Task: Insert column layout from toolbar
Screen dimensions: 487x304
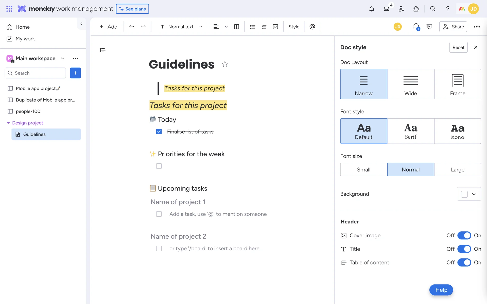Action: 236,27
